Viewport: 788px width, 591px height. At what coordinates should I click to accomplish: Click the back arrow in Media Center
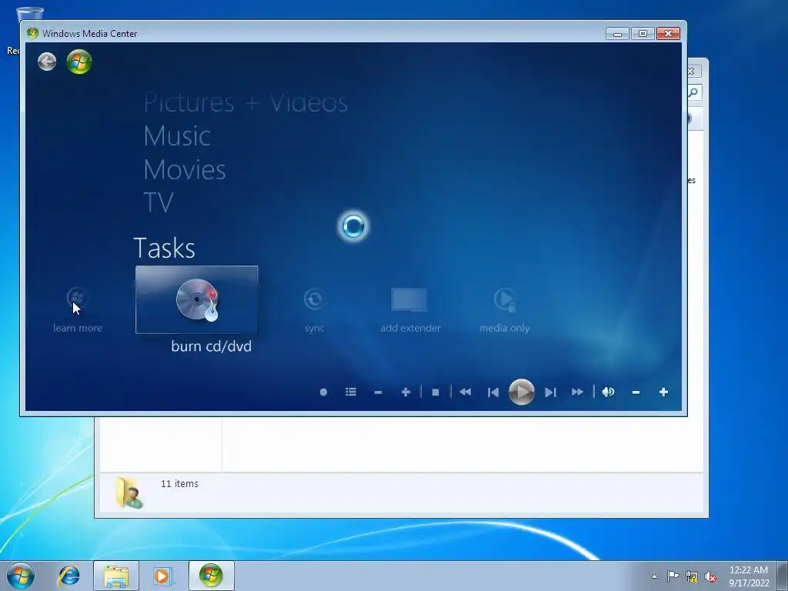tap(47, 62)
